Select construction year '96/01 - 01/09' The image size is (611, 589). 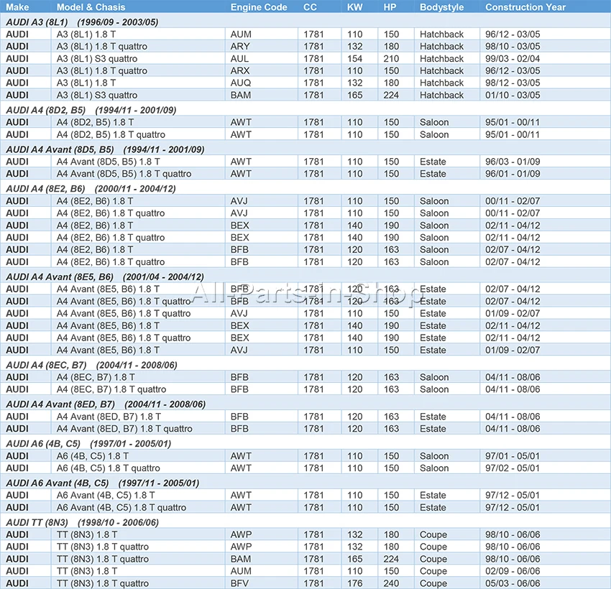tap(513, 174)
